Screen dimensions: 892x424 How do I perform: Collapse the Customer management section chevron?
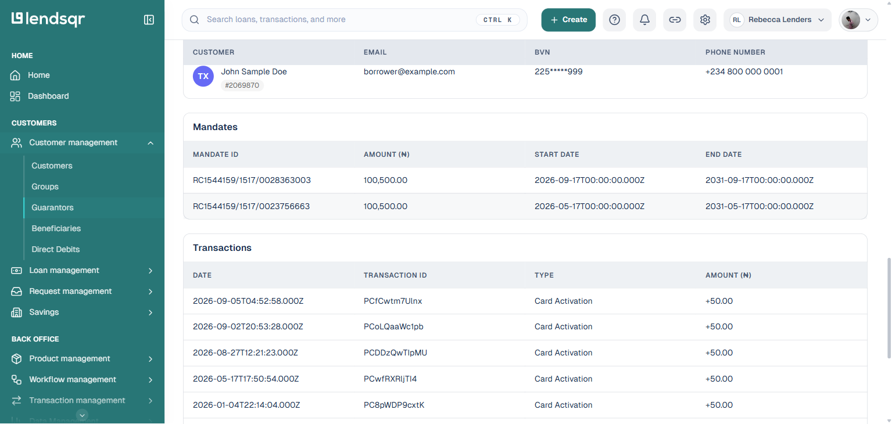tap(151, 143)
